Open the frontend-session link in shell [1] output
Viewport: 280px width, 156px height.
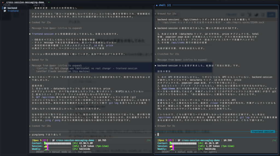pyautogui.click(x=42, y=34)
